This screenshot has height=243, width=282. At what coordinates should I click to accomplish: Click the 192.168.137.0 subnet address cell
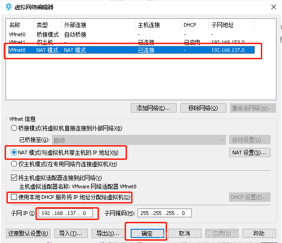pos(228,50)
